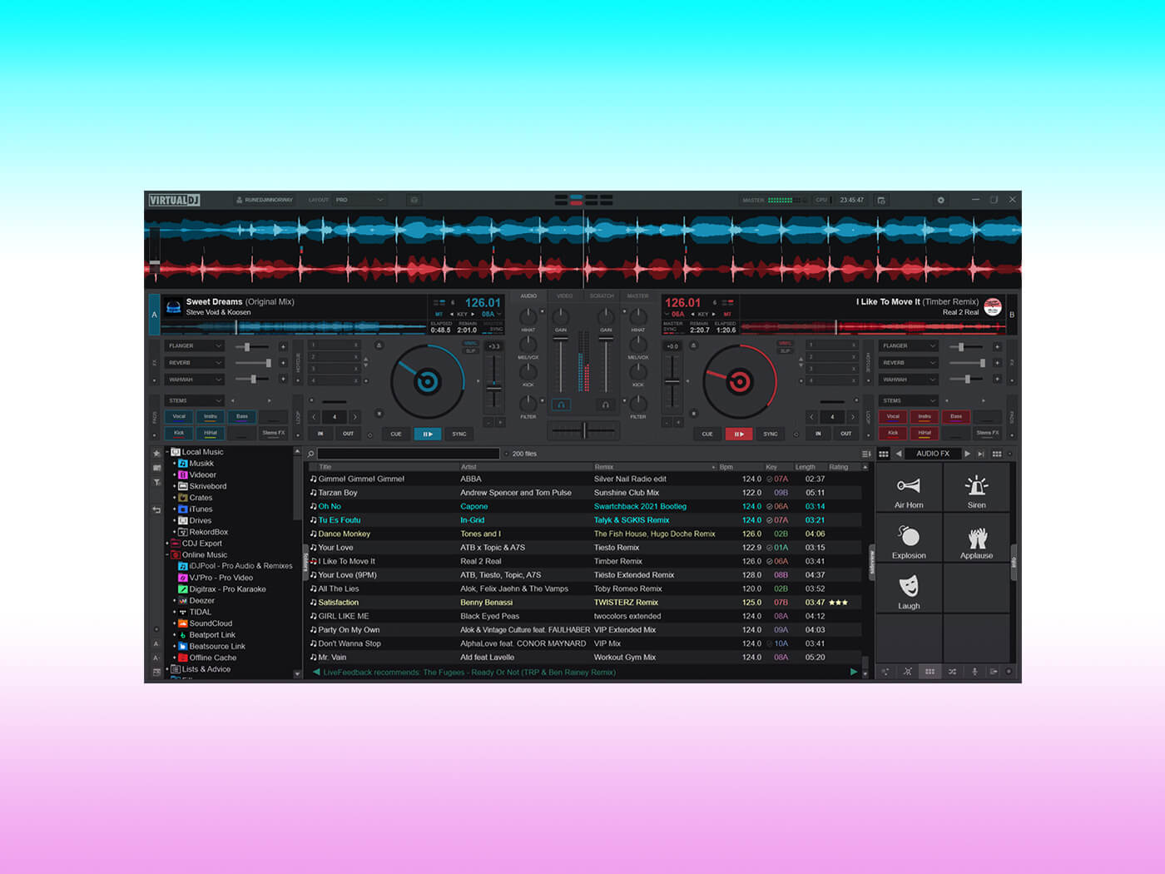Click the LiveFeedback play arrow at the right end
The image size is (1165, 874).
pyautogui.click(x=853, y=672)
